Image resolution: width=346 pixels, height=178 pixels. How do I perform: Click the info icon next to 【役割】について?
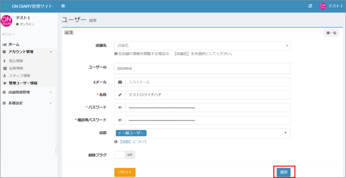[116, 142]
